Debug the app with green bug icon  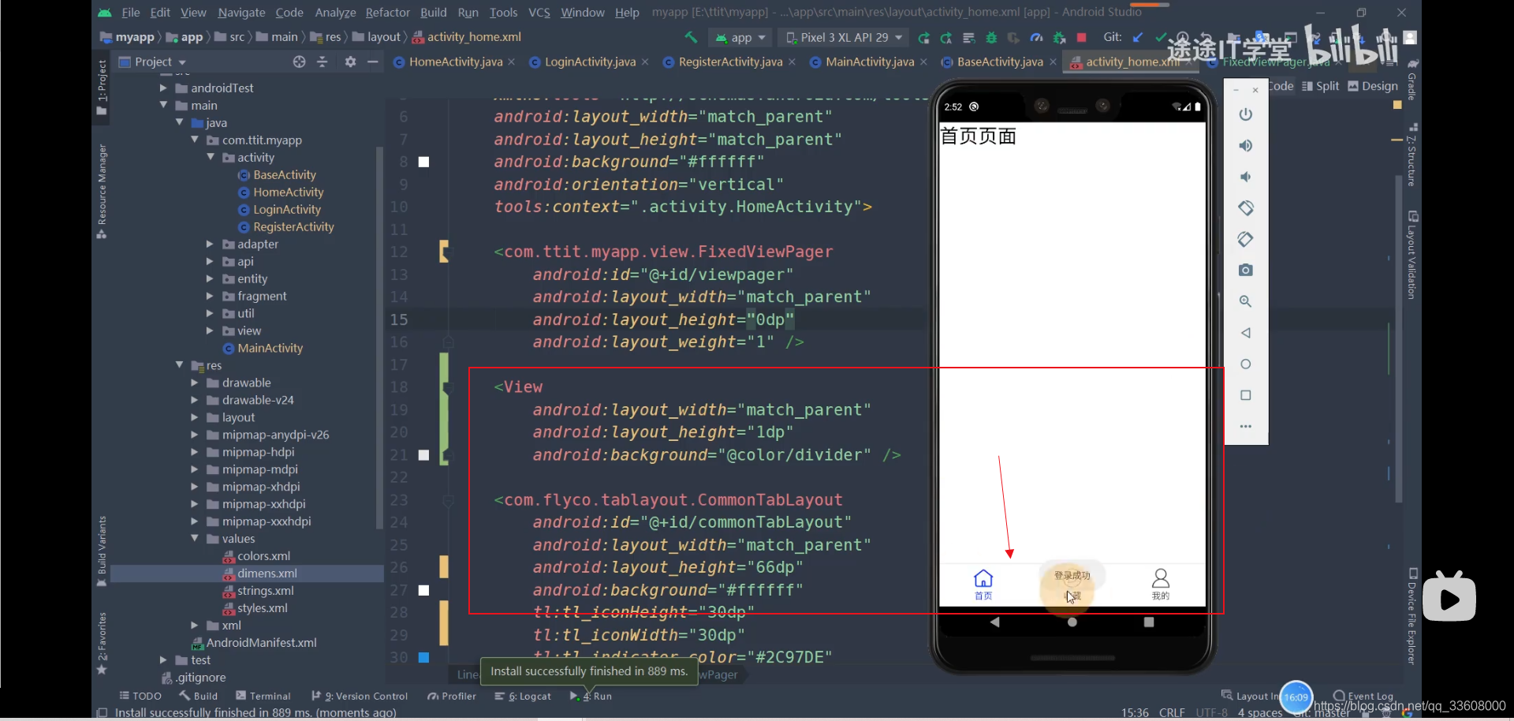coord(991,37)
